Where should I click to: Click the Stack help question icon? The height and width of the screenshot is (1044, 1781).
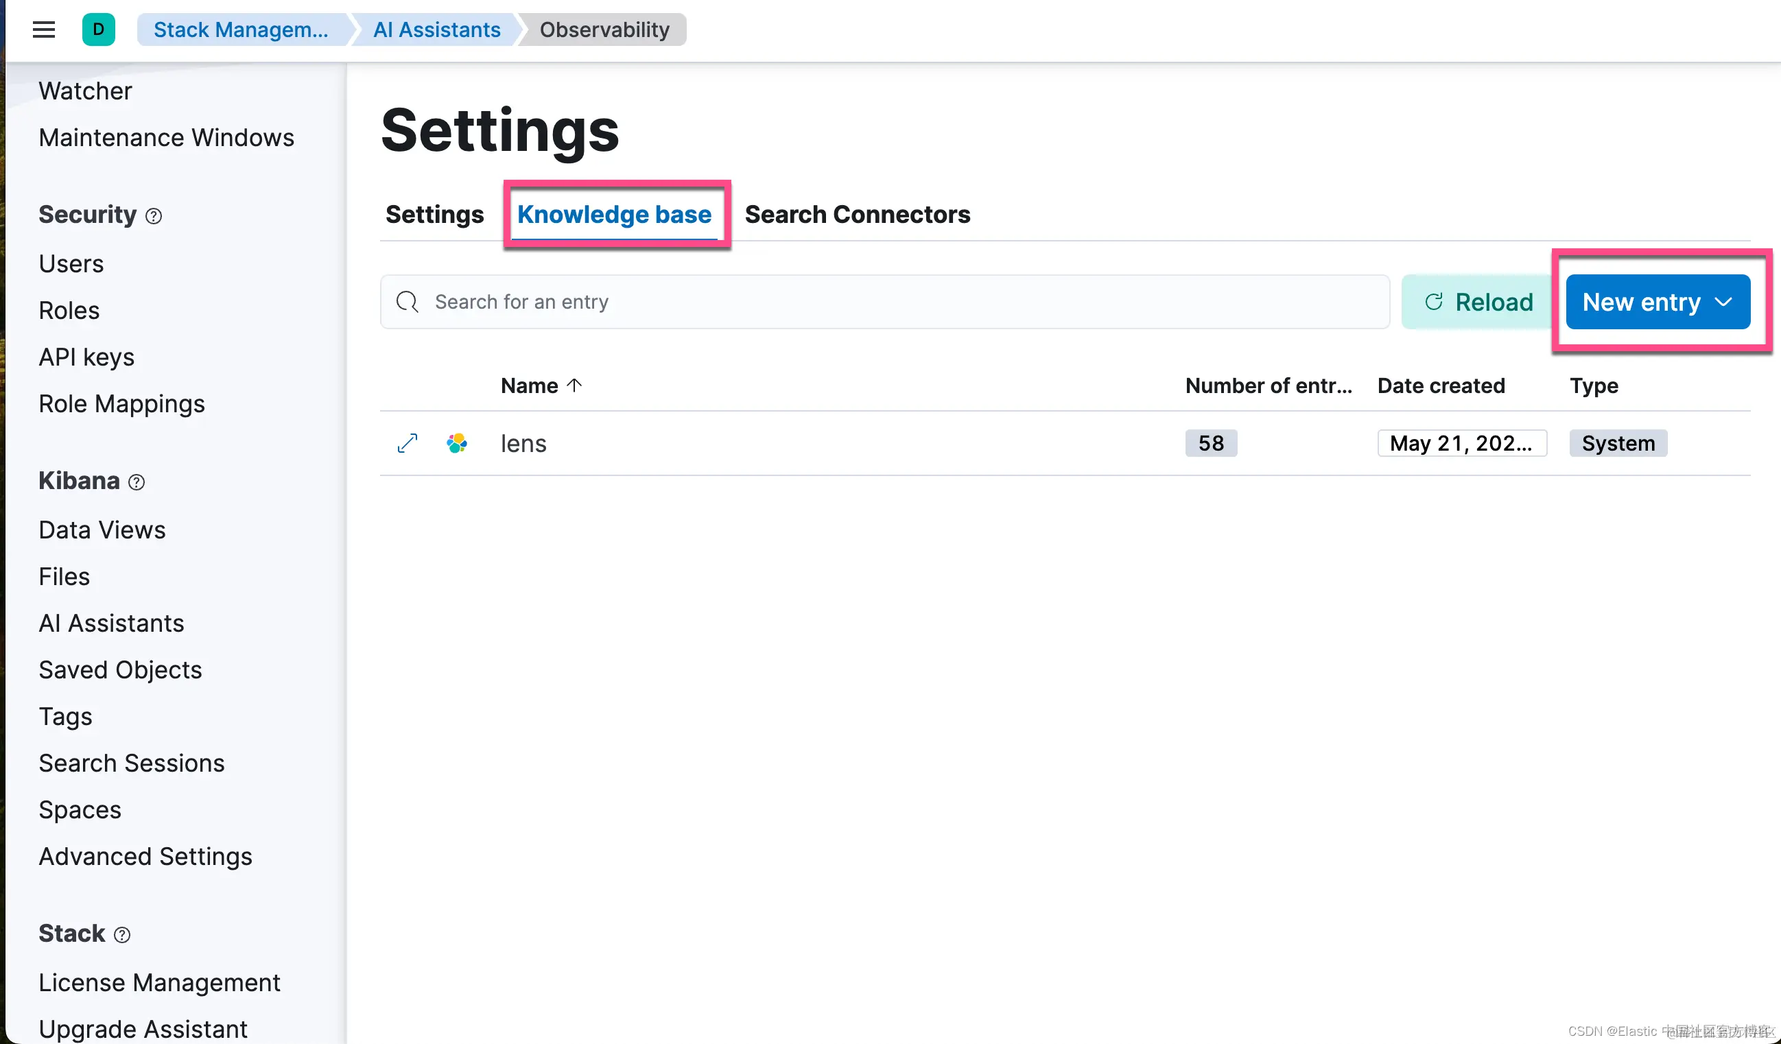[x=121, y=934]
